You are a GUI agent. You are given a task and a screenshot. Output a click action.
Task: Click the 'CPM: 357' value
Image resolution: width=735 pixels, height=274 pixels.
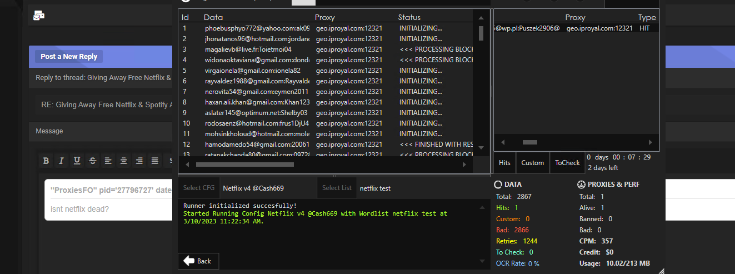point(596,241)
